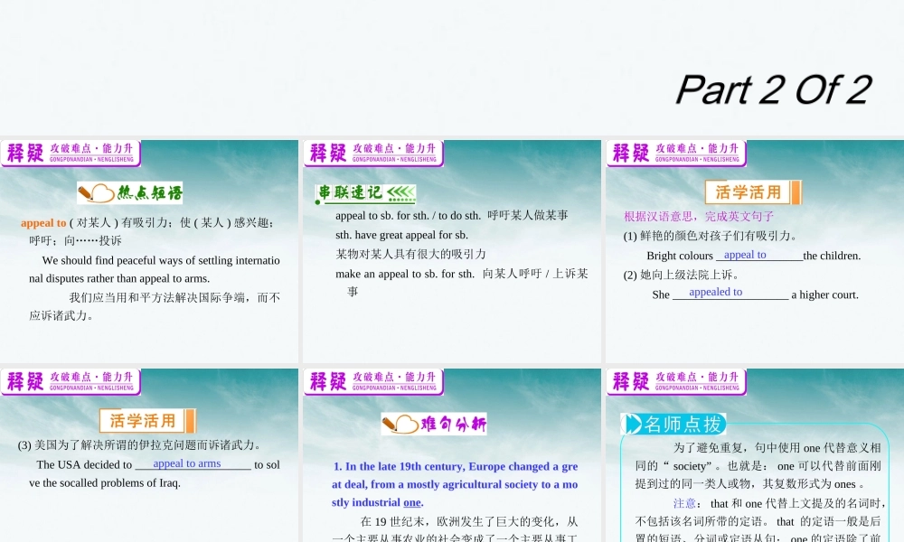
Task: Click the 释疑 banner on the 热点短语 slide
Action: [x=71, y=154]
